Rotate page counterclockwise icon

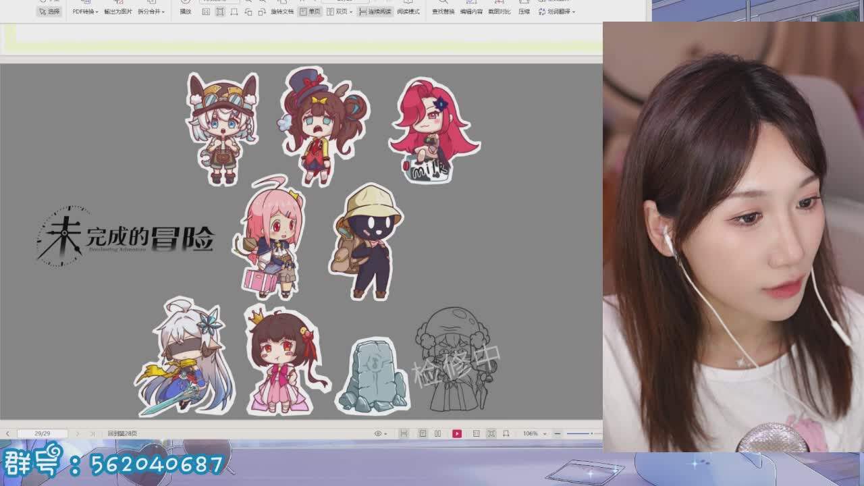(248, 11)
